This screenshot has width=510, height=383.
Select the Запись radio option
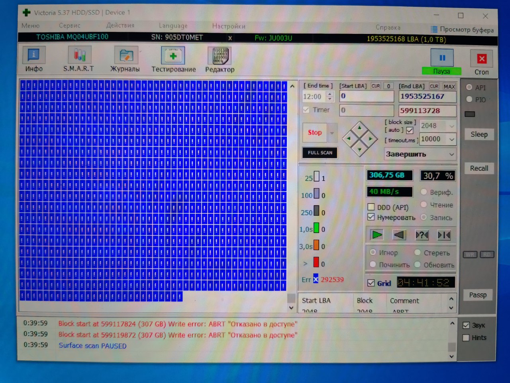(x=424, y=217)
